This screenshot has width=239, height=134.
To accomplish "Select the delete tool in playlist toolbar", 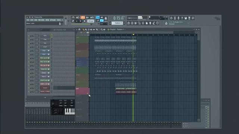I will 89,30.
